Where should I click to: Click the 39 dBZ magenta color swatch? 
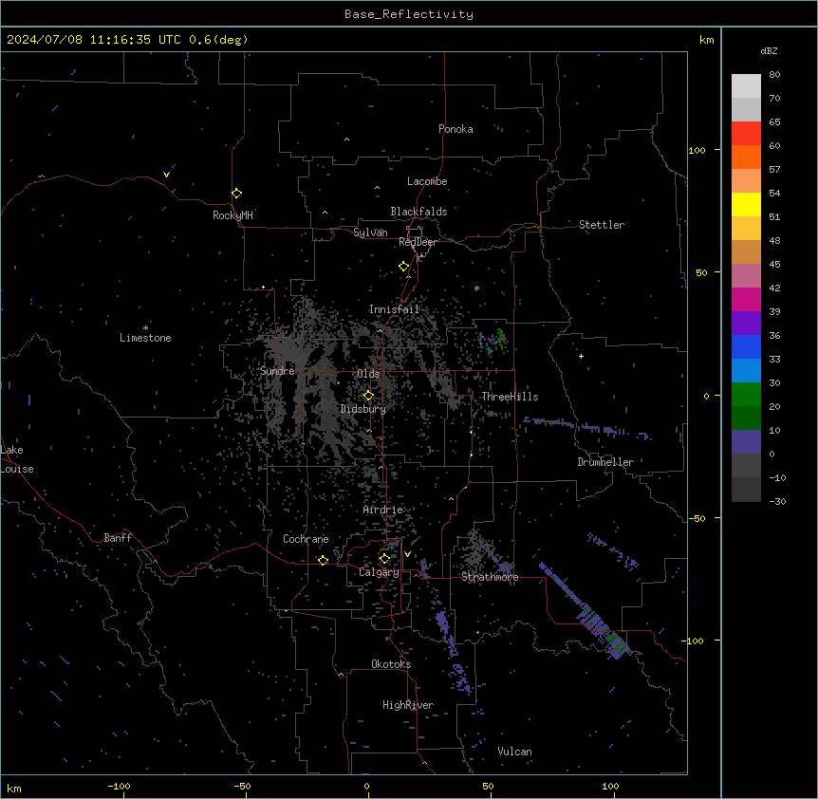[x=746, y=299]
